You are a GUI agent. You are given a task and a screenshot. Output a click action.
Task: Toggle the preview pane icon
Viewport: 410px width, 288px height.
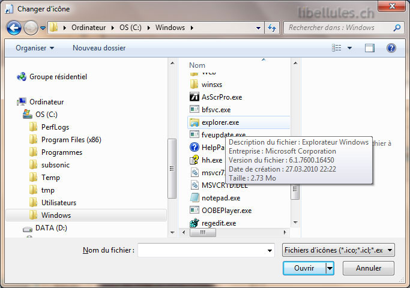click(x=369, y=48)
